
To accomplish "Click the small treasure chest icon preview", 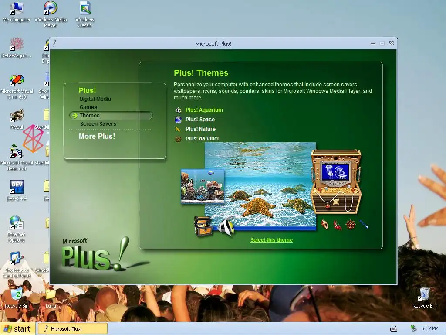I will [203, 226].
